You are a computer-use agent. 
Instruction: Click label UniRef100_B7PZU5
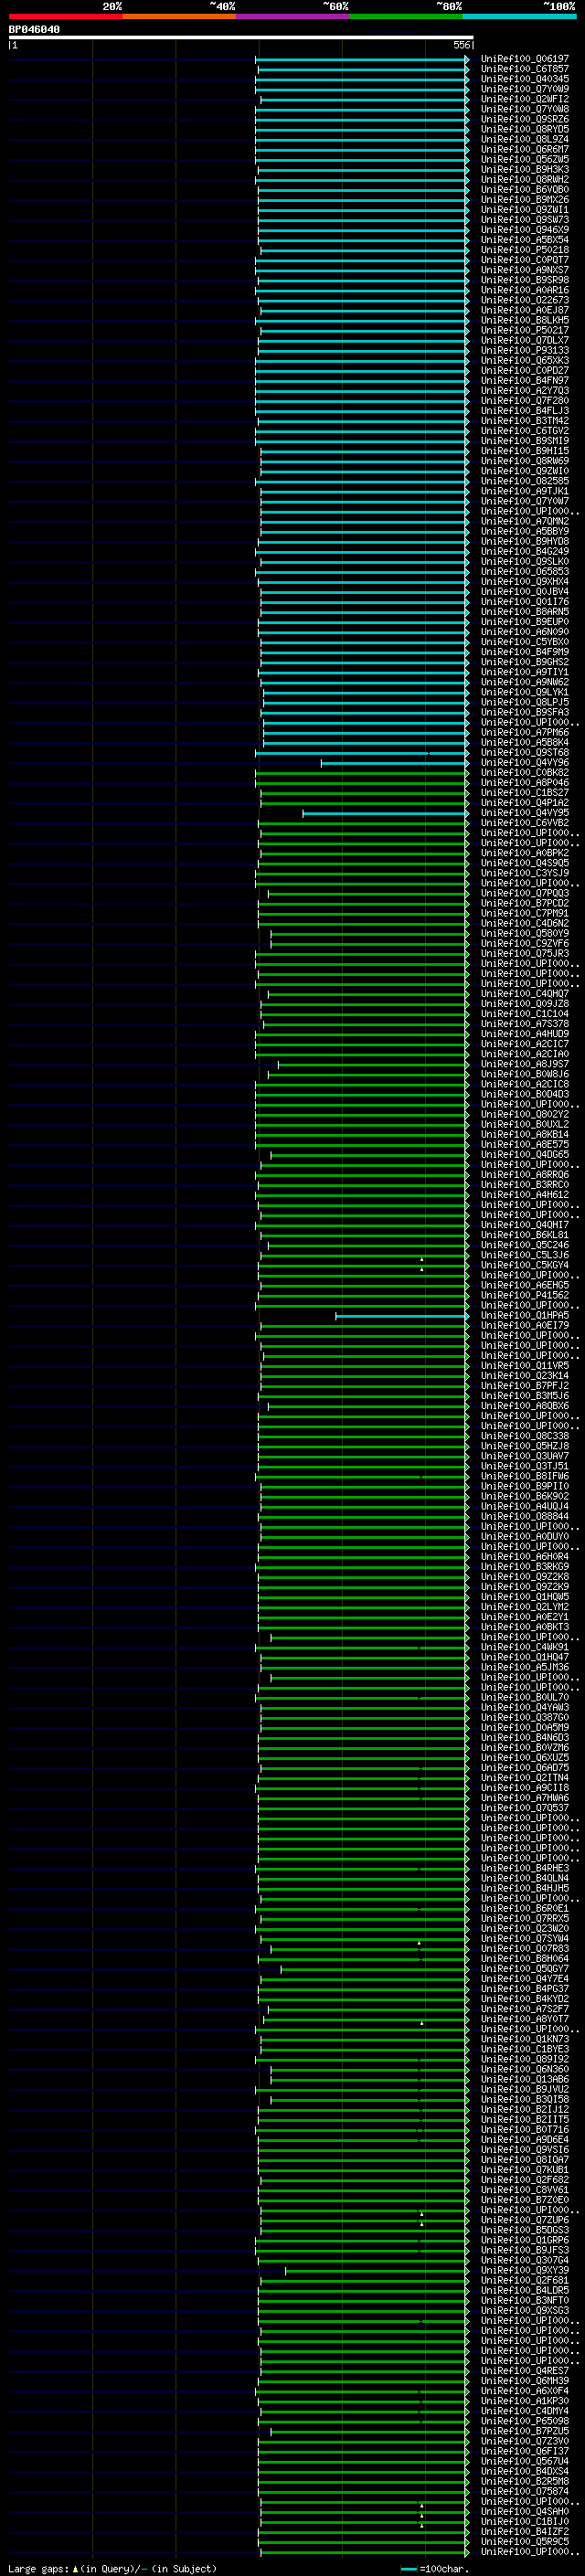point(525,2432)
